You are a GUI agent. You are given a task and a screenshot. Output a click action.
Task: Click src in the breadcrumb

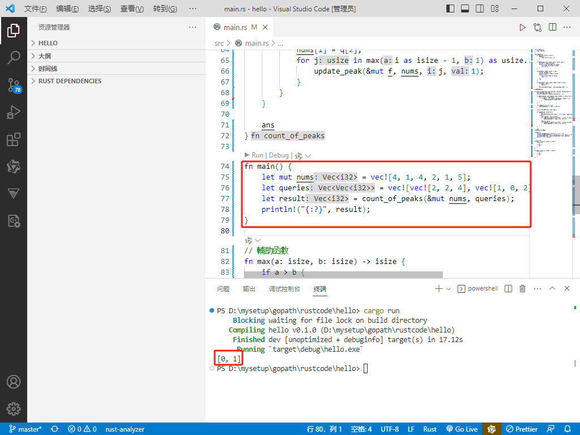(219, 43)
